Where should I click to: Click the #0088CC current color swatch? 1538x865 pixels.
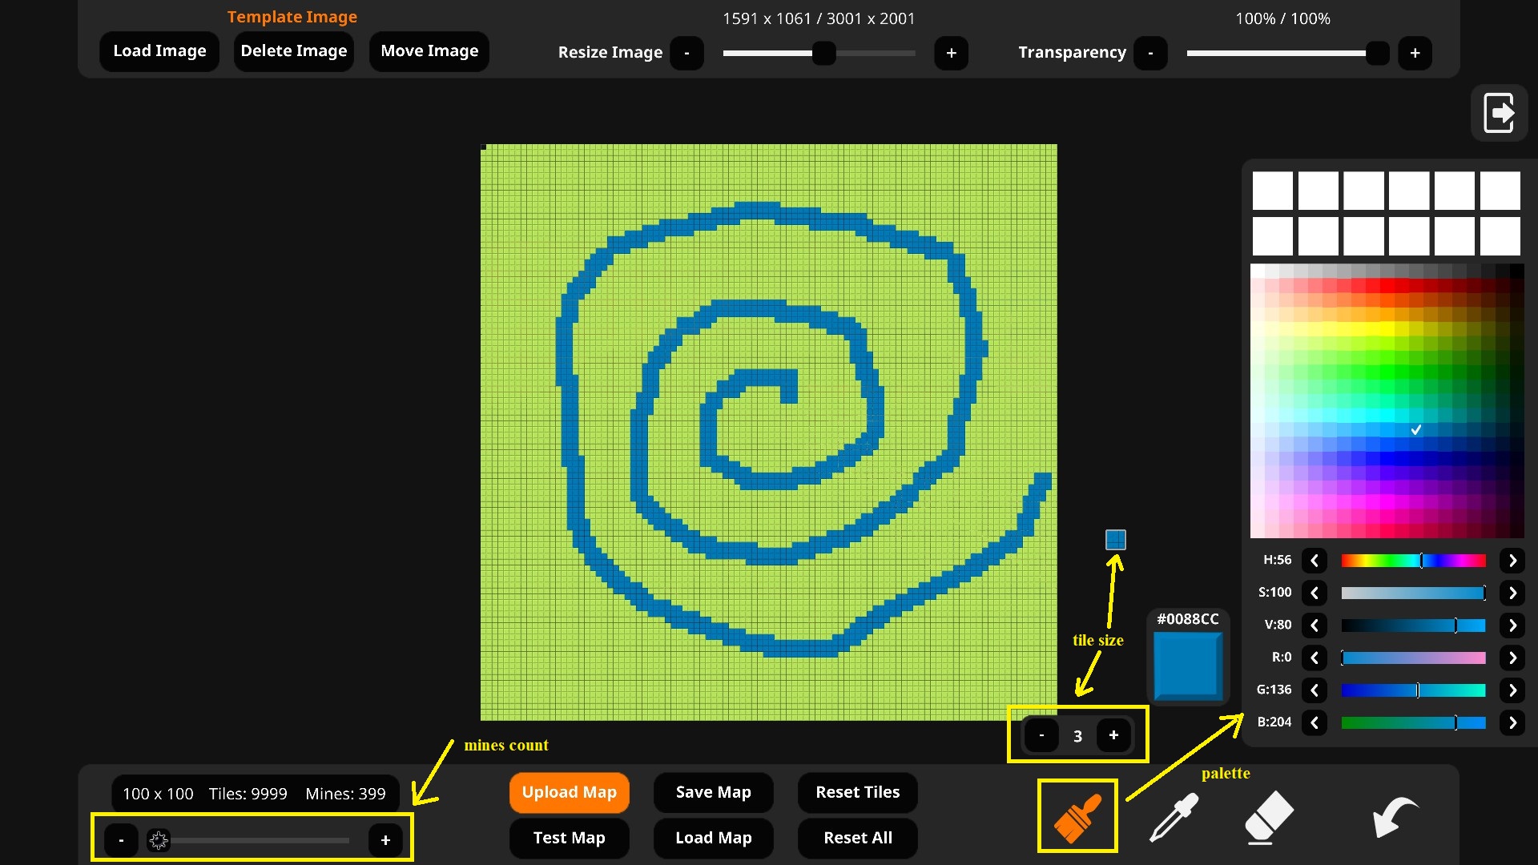(x=1187, y=665)
